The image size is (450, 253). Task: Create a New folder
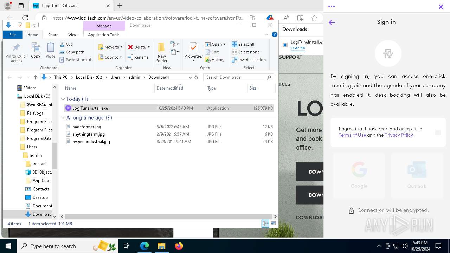(x=162, y=53)
